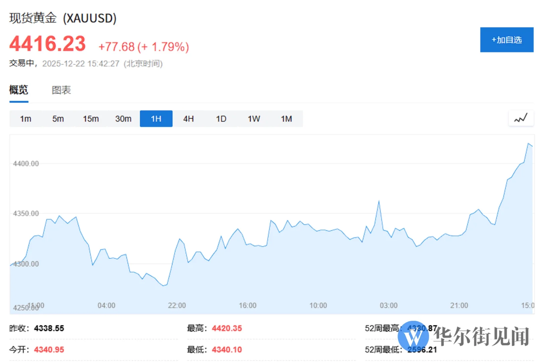Click the timestamp 2025-12-22 15:42:27
The image size is (539, 362).
81,64
